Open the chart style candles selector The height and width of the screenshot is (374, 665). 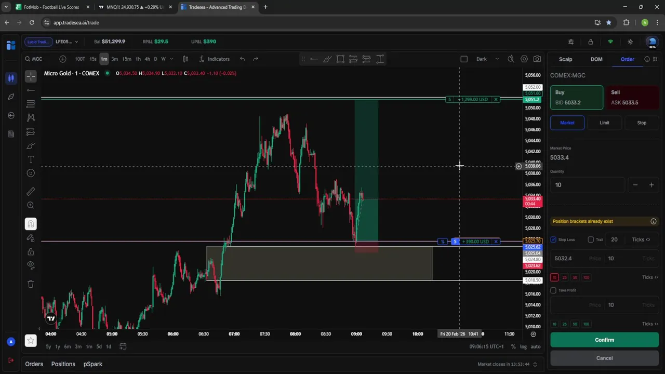pyautogui.click(x=185, y=59)
